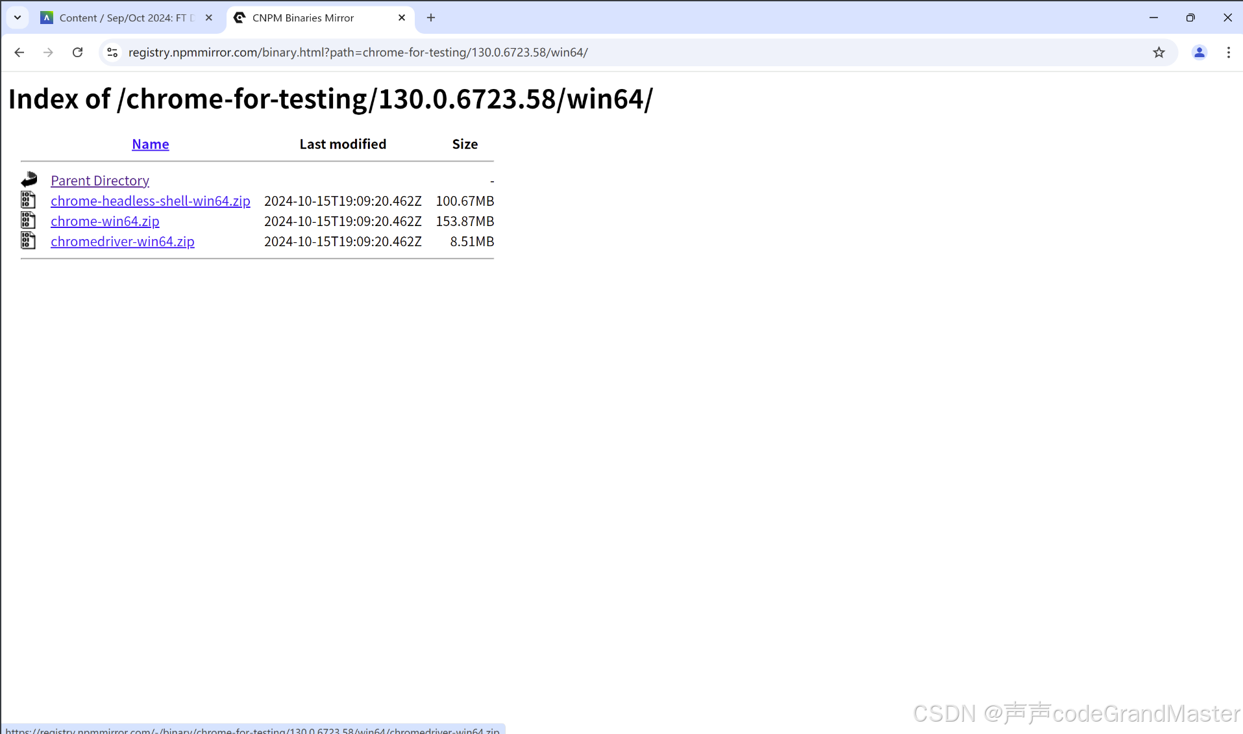Click the browser Back arrow
This screenshot has width=1243, height=734.
[x=19, y=53]
